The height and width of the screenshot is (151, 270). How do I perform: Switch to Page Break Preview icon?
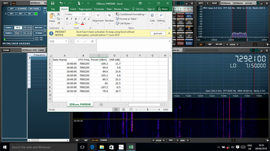[131, 110]
